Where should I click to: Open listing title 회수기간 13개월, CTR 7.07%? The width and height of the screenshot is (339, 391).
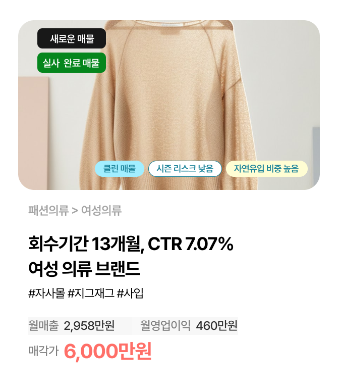131,243
